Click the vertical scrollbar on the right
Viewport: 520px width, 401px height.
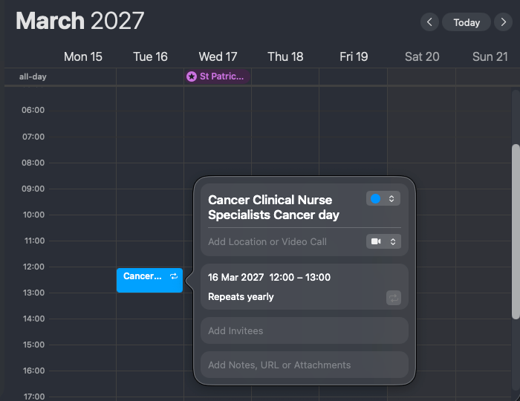[x=516, y=230]
